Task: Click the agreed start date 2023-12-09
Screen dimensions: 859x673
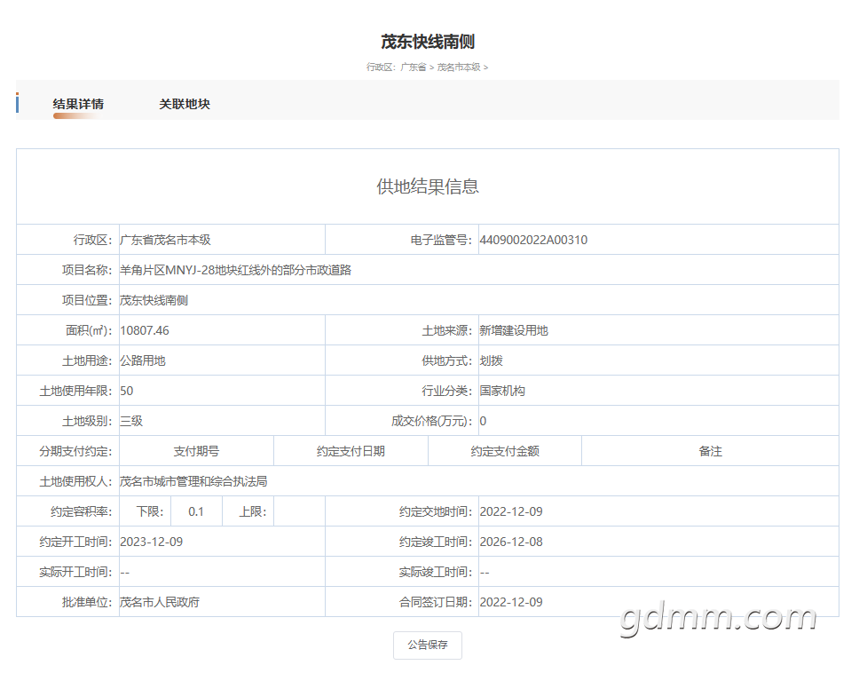Action: (x=151, y=542)
